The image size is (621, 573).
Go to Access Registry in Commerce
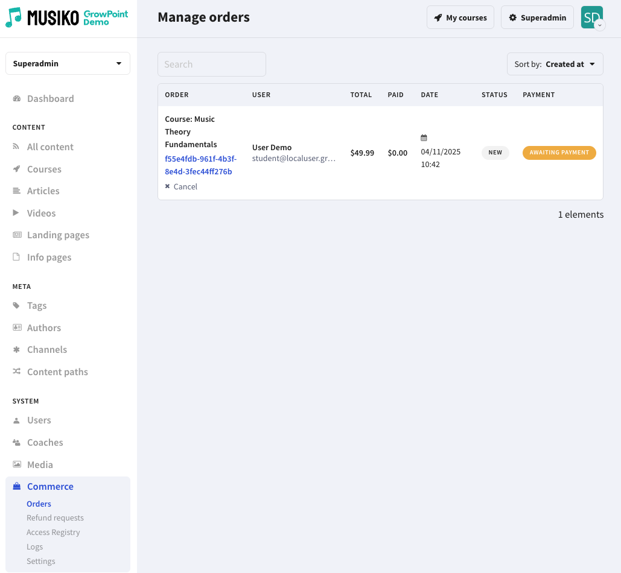(53, 532)
